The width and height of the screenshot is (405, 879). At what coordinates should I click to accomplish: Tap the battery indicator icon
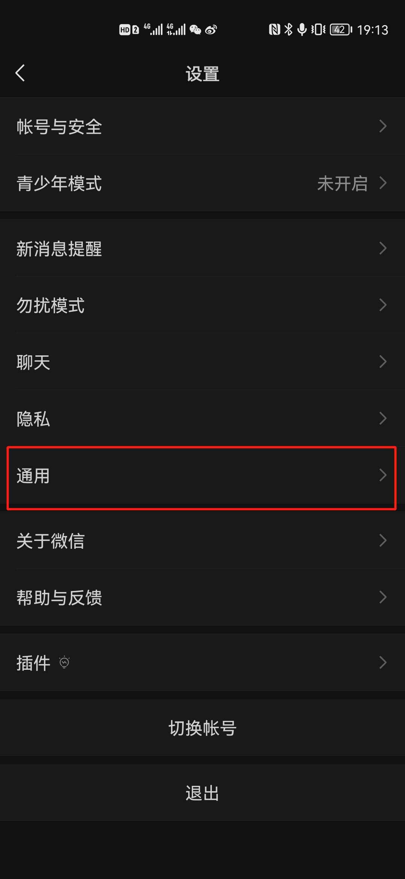[x=341, y=29]
